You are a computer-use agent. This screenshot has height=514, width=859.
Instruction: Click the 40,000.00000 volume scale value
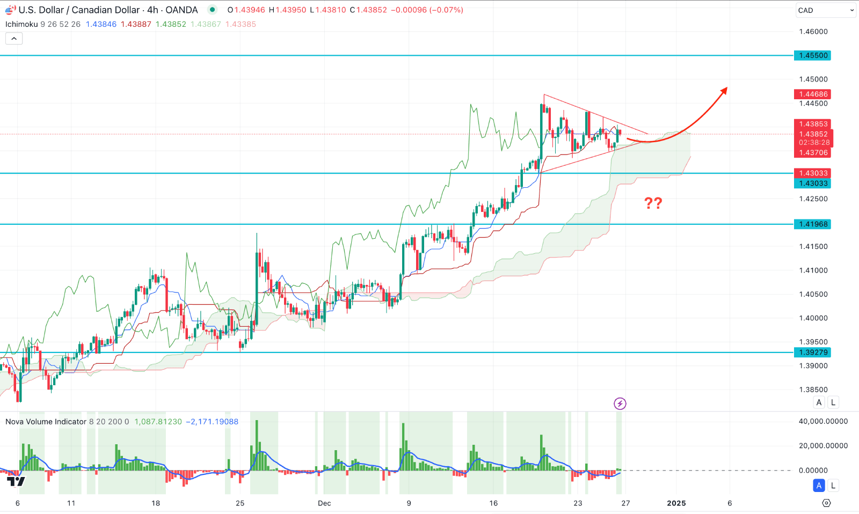(823, 421)
